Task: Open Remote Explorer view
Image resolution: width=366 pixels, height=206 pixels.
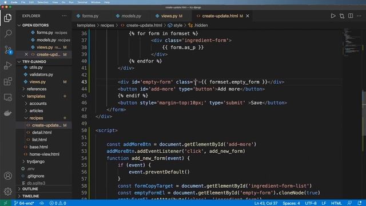Action: [x=7, y=97]
